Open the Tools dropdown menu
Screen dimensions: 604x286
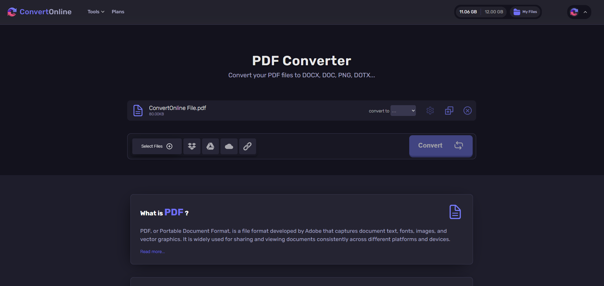tap(96, 12)
